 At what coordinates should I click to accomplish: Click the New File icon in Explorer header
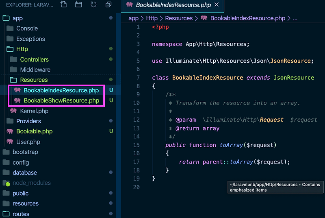click(x=63, y=4)
